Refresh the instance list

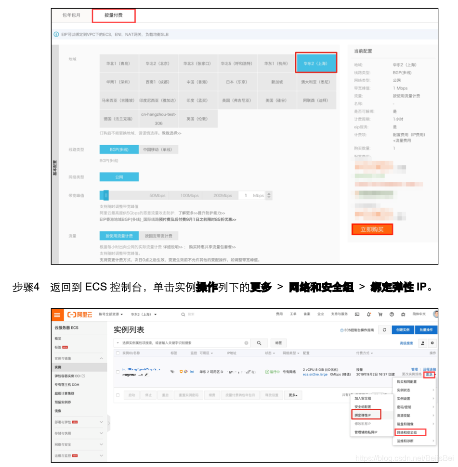point(384,330)
